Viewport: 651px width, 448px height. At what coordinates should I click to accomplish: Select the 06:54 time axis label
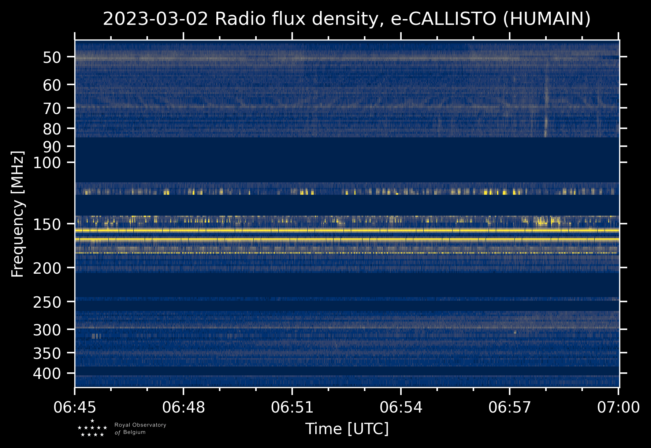[x=401, y=407]
